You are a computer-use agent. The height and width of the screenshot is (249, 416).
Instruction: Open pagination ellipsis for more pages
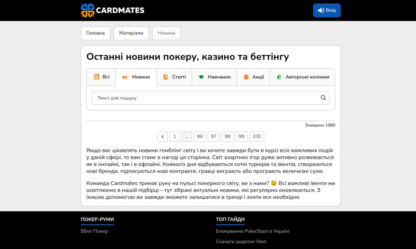[x=187, y=136]
